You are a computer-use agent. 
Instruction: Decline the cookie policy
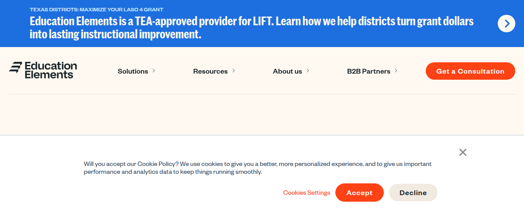(413, 193)
